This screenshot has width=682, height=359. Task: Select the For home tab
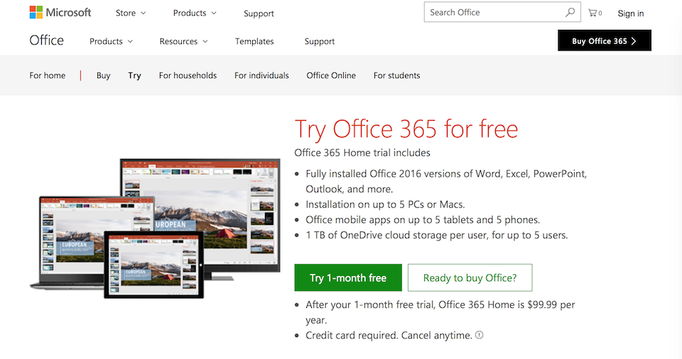[x=48, y=75]
